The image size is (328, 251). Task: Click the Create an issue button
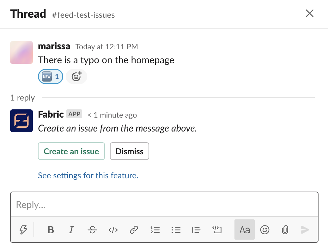point(71,151)
